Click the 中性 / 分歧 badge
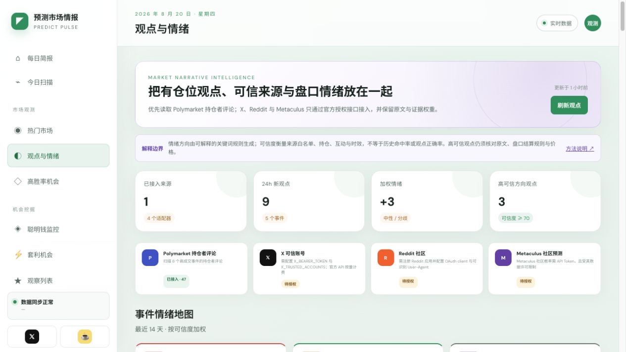The width and height of the screenshot is (626, 352). [396, 218]
